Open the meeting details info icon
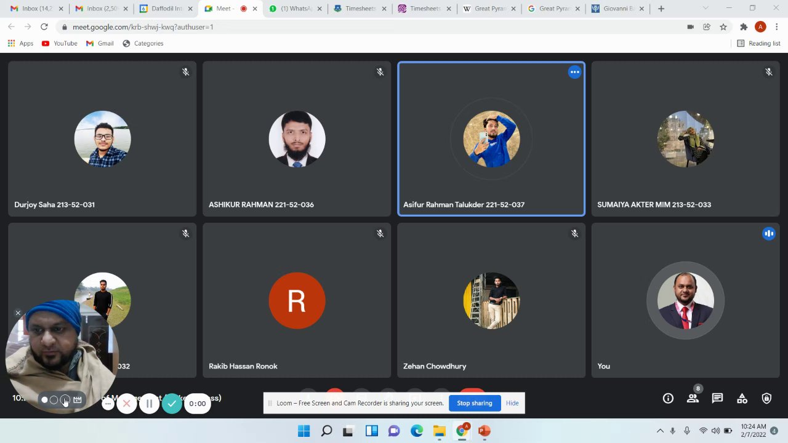This screenshot has height=443, width=788. pos(668,398)
